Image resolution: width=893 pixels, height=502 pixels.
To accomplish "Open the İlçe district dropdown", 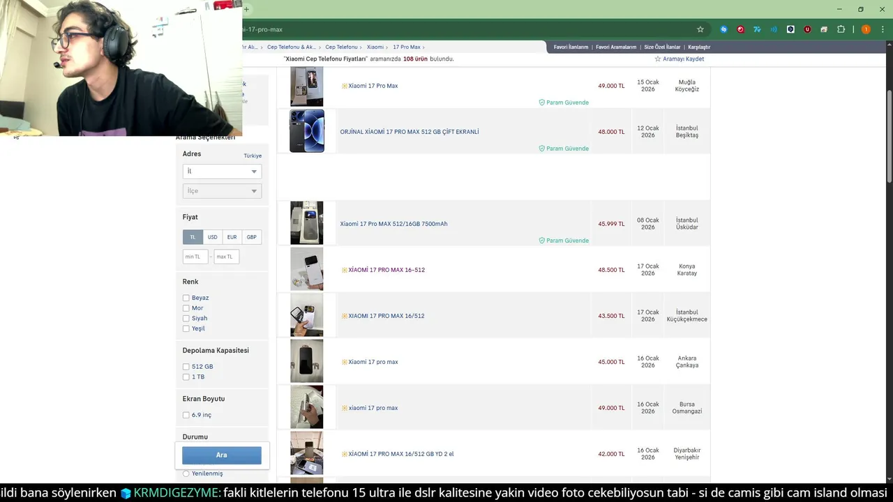I will pos(222,190).
